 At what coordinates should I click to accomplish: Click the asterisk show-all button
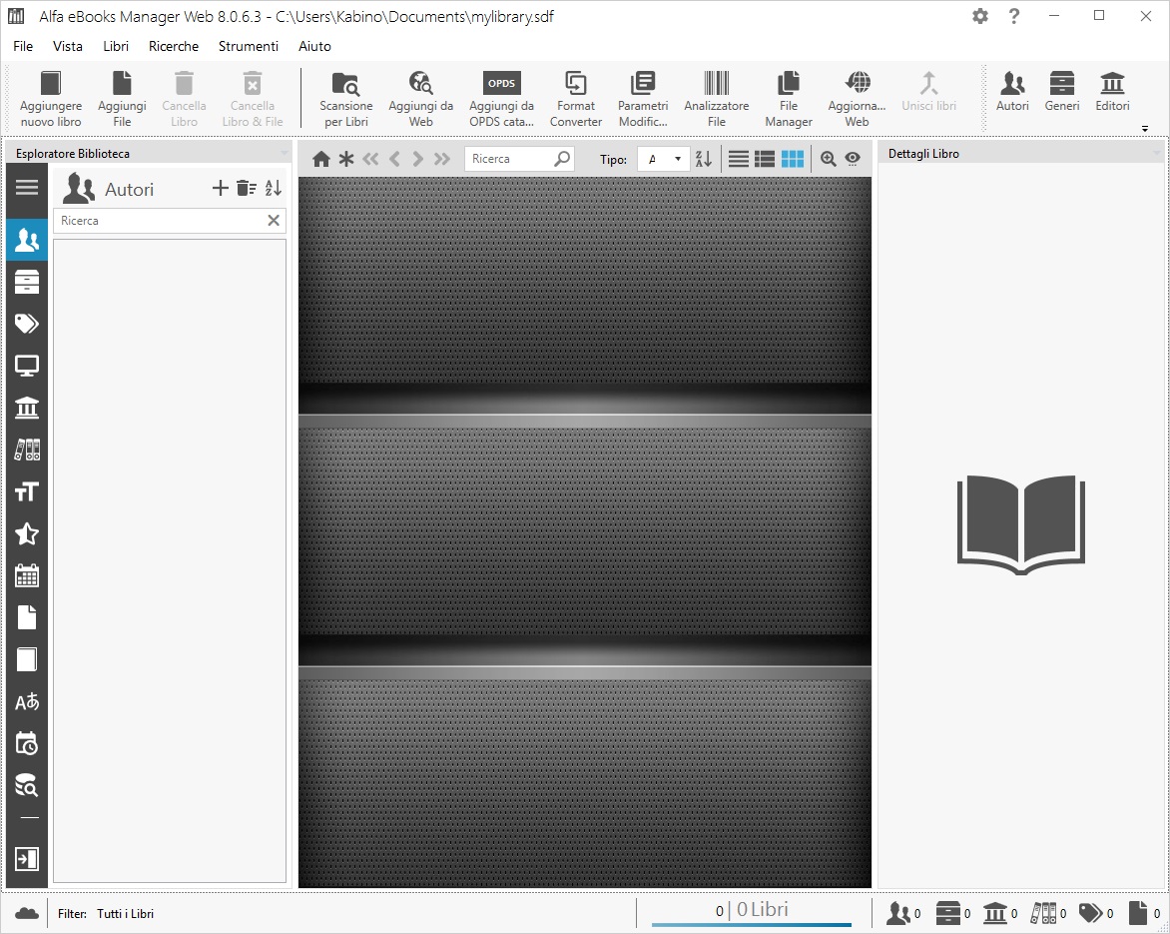point(346,159)
